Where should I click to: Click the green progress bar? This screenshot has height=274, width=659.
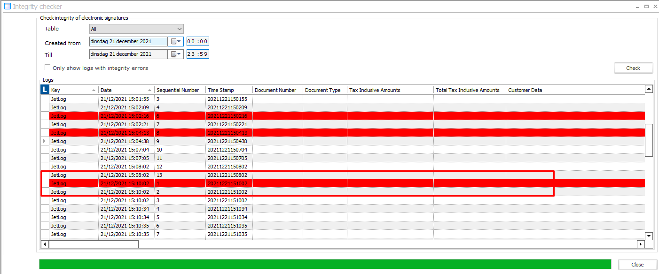point(325,264)
